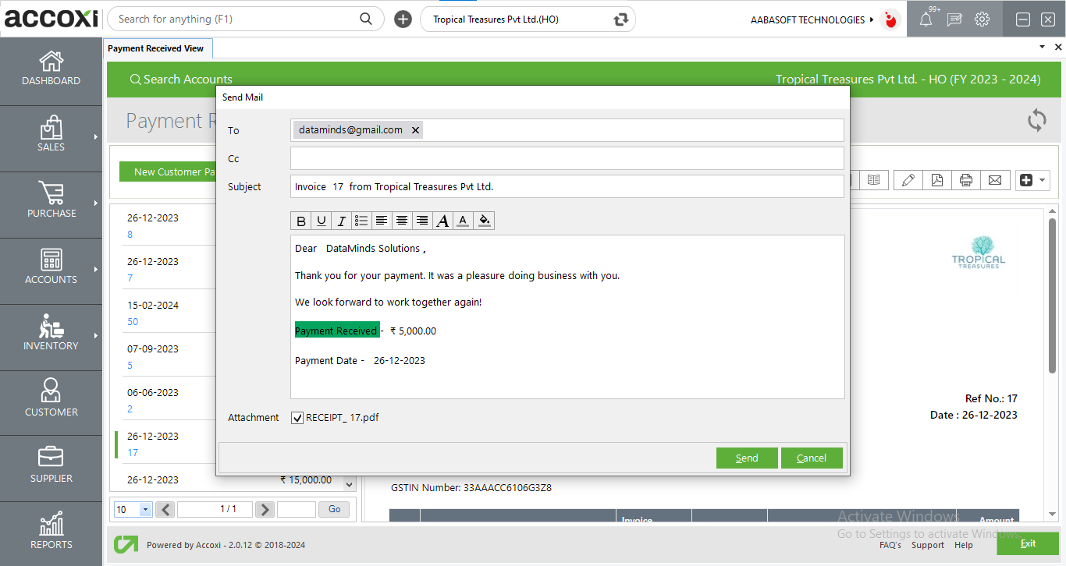Remove dataminds@gmail.com from recipients

(x=415, y=129)
